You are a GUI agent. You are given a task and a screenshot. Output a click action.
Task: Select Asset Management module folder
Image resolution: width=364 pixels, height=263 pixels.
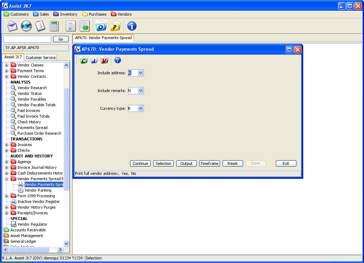(x=23, y=236)
